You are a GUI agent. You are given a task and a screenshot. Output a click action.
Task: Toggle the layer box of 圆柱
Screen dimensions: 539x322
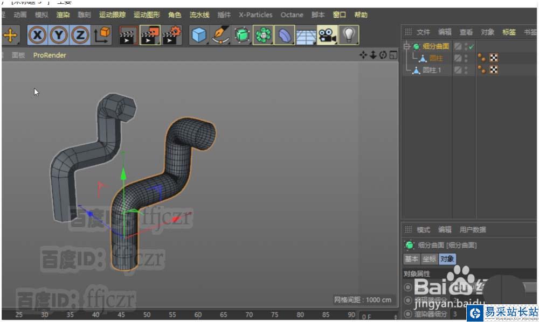point(458,58)
